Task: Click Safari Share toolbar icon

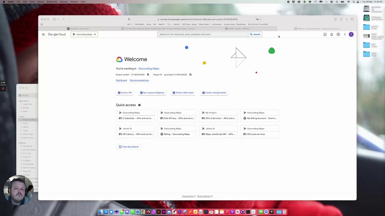Action: pos(341,19)
